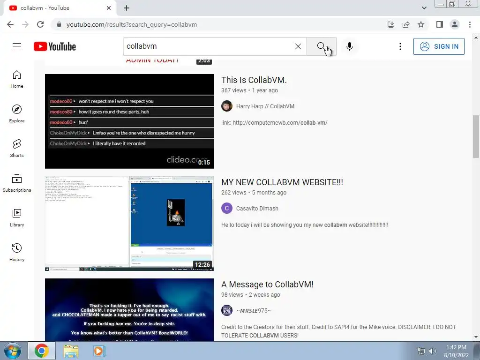Click the magnifier search button
This screenshot has width=480, height=360.
pos(322,46)
